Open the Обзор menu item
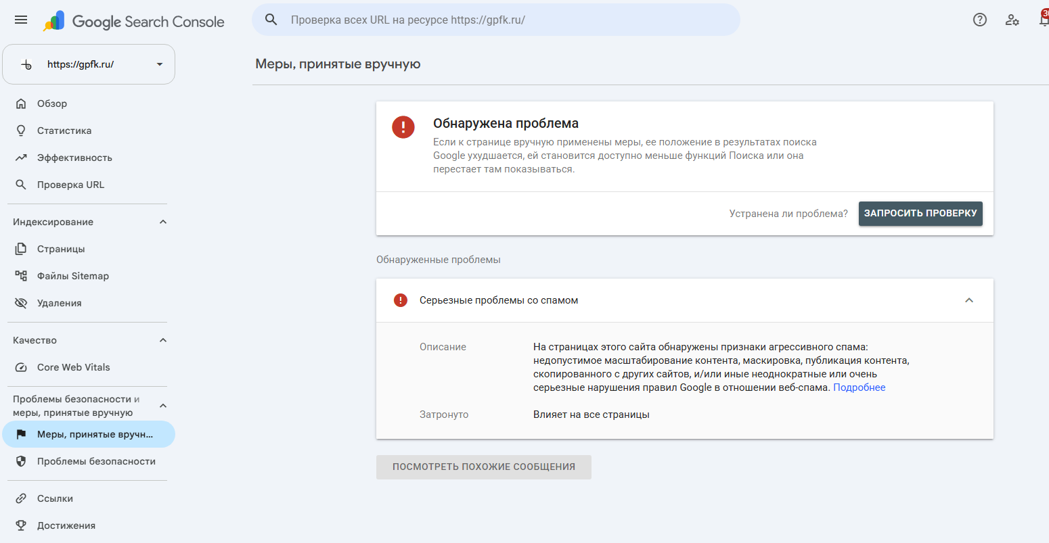 coord(89,103)
